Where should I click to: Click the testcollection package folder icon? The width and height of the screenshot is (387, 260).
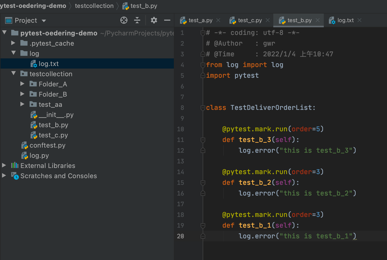24,73
